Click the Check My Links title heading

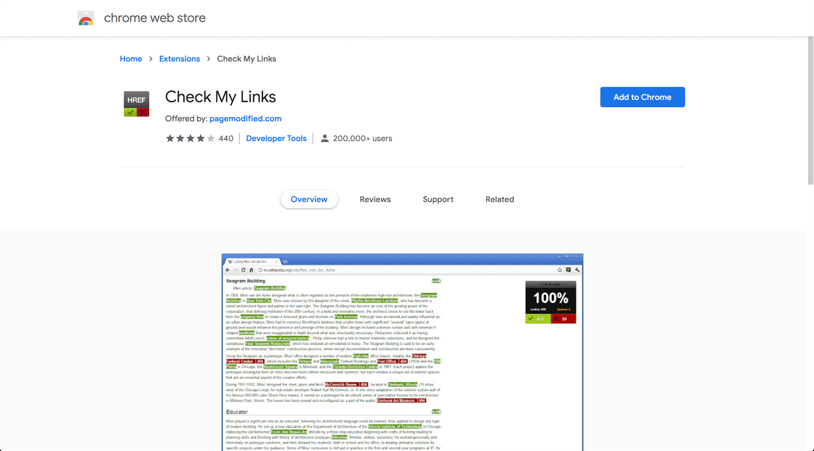point(220,96)
